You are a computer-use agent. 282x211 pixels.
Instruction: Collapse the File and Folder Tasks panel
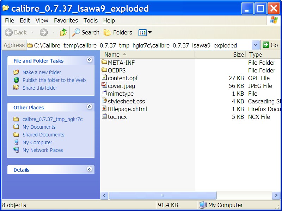point(90,60)
